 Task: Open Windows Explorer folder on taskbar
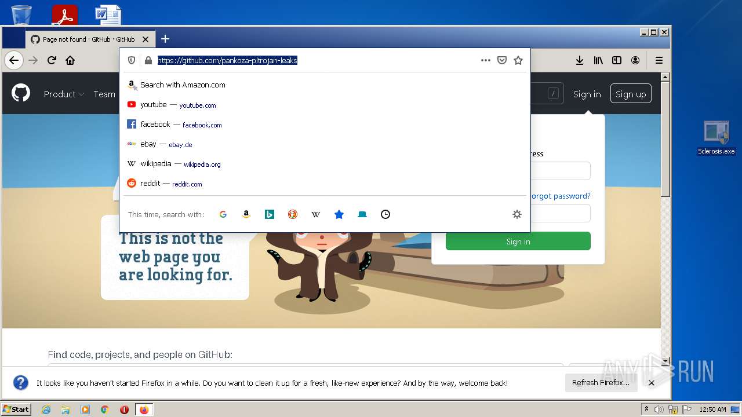click(x=66, y=409)
